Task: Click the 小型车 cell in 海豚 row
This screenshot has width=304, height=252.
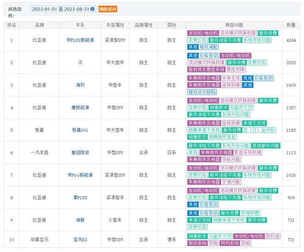Action: (x=115, y=220)
